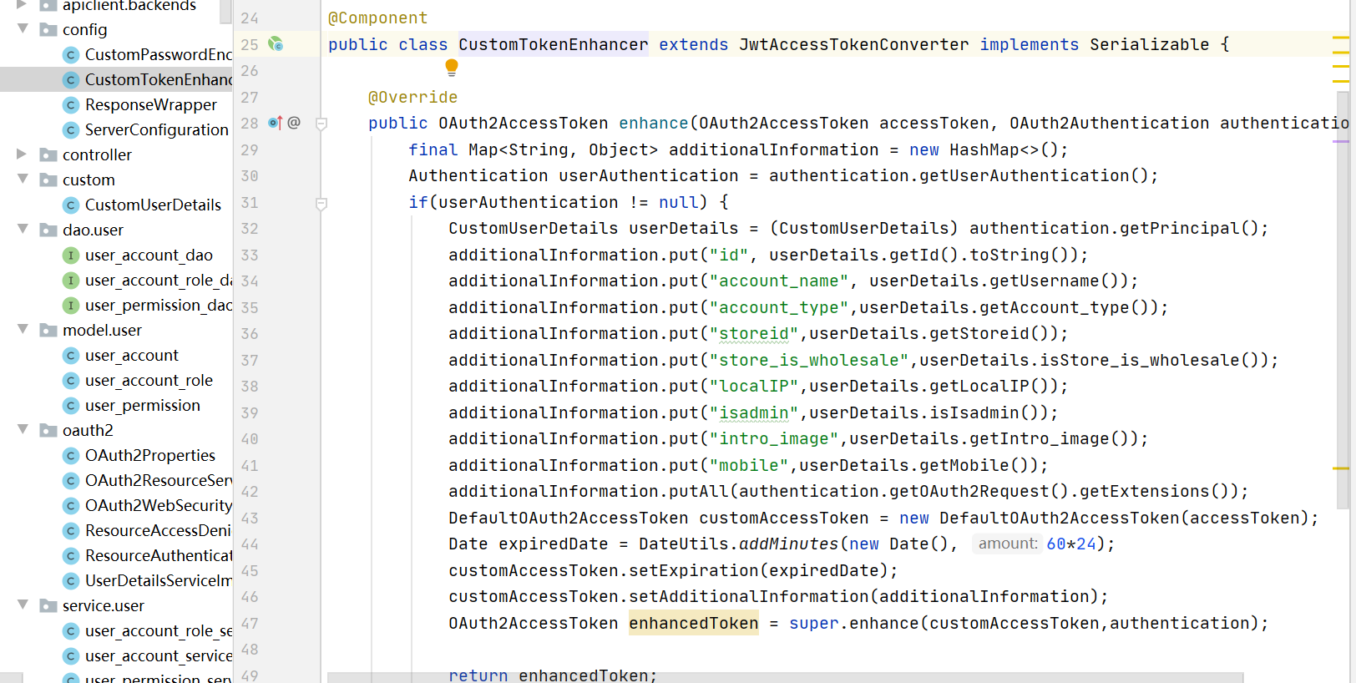Viewport: 1356px width, 683px height.
Task: Click the Spring bean gutter icon on line 25
Action: 276,44
